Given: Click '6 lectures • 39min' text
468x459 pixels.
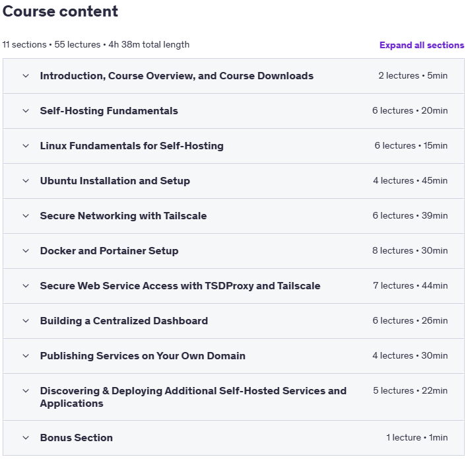Looking at the screenshot, I should click(x=410, y=215).
